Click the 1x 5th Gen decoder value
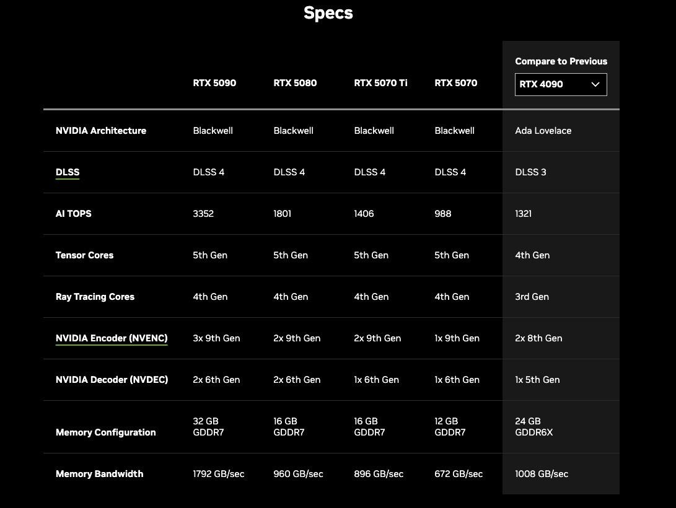Image resolution: width=676 pixels, height=508 pixels. click(x=537, y=380)
